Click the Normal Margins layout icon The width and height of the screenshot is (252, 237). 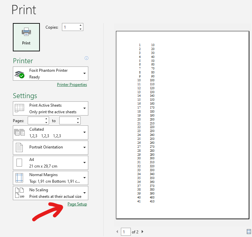pyautogui.click(x=19, y=178)
